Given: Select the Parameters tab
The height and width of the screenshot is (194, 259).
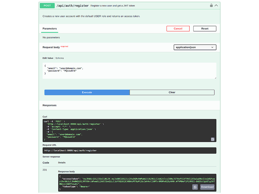Looking at the screenshot, I should tap(49, 28).
